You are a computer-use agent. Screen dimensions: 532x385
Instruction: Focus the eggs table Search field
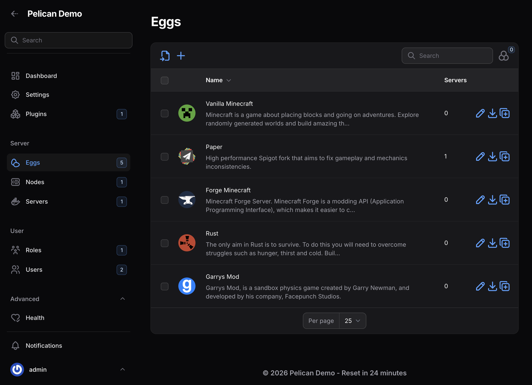(x=447, y=56)
